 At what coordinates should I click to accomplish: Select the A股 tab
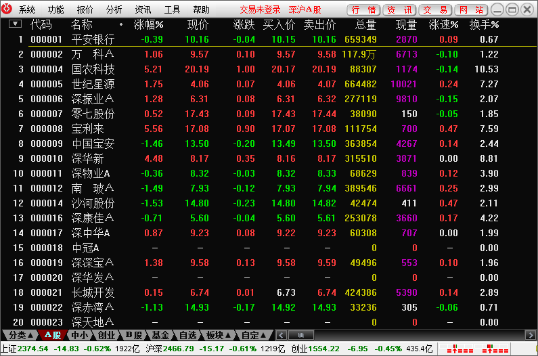[x=52, y=335]
